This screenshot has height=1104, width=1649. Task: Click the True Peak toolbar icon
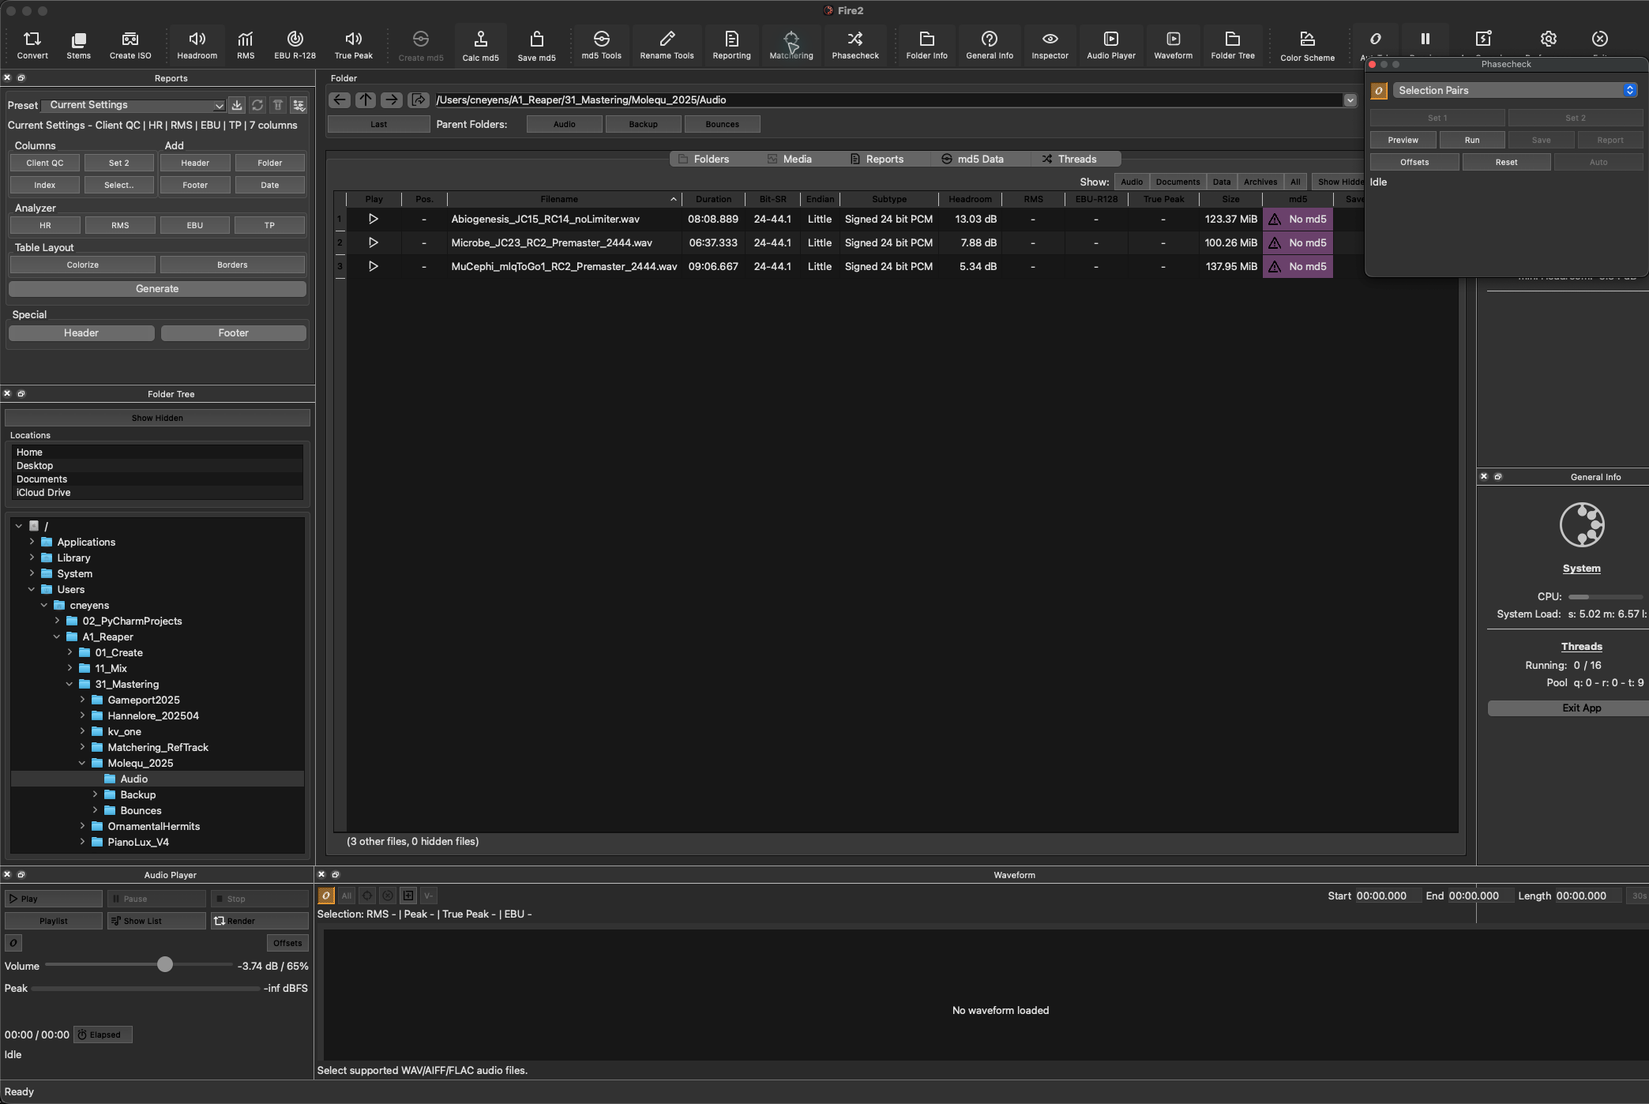tap(353, 45)
